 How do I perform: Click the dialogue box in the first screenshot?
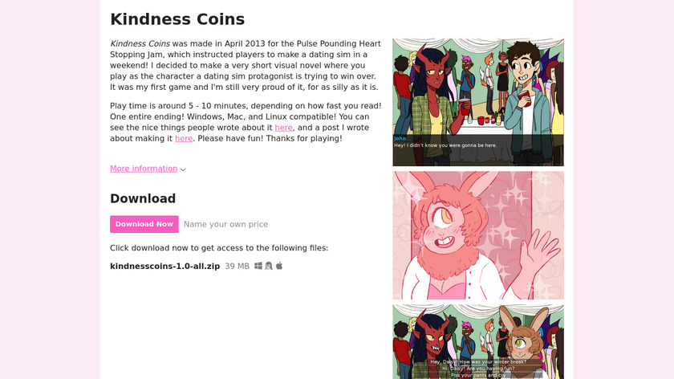click(x=478, y=150)
